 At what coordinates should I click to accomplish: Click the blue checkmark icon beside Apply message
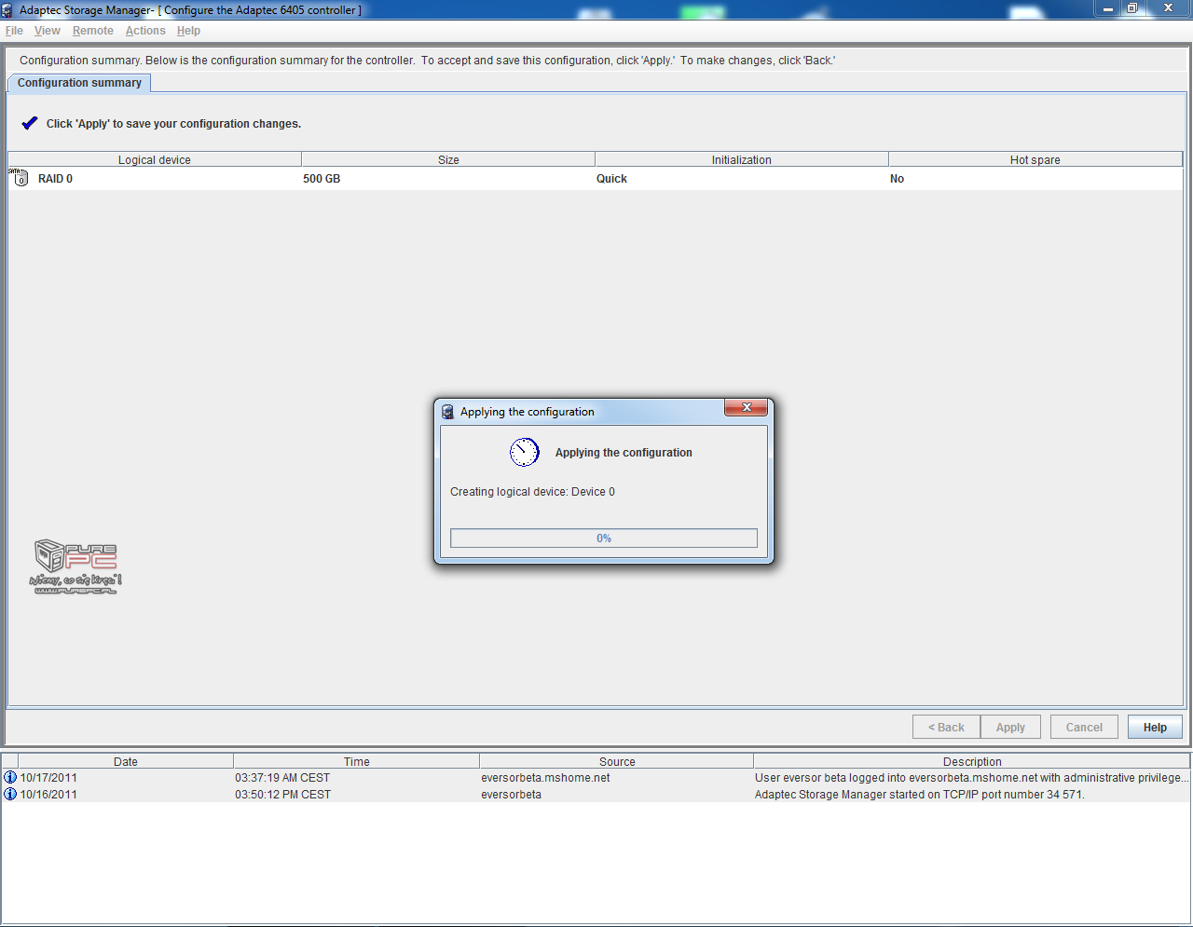point(30,123)
